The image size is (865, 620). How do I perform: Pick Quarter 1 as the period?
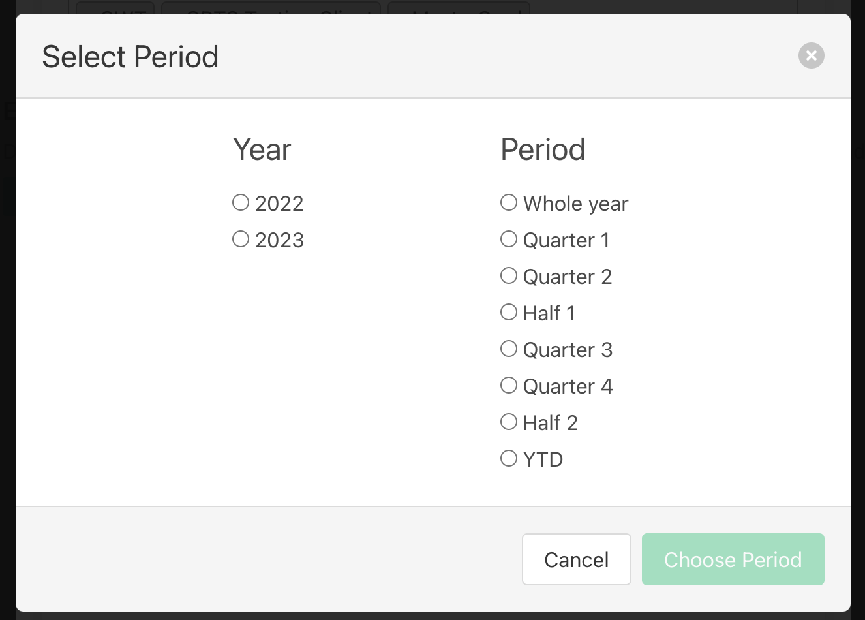point(509,240)
